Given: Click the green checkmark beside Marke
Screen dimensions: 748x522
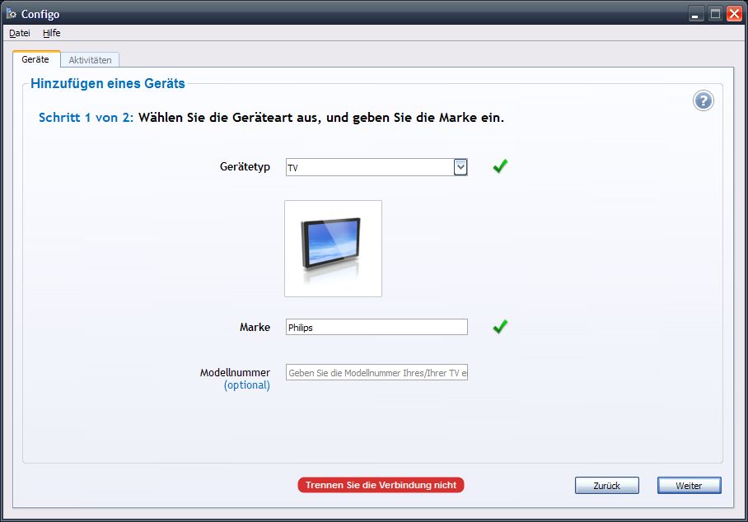Looking at the screenshot, I should [x=500, y=327].
